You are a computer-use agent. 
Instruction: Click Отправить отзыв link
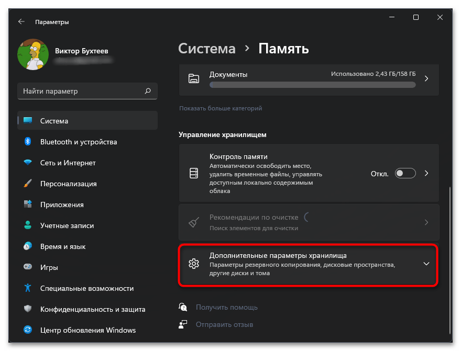click(x=224, y=324)
